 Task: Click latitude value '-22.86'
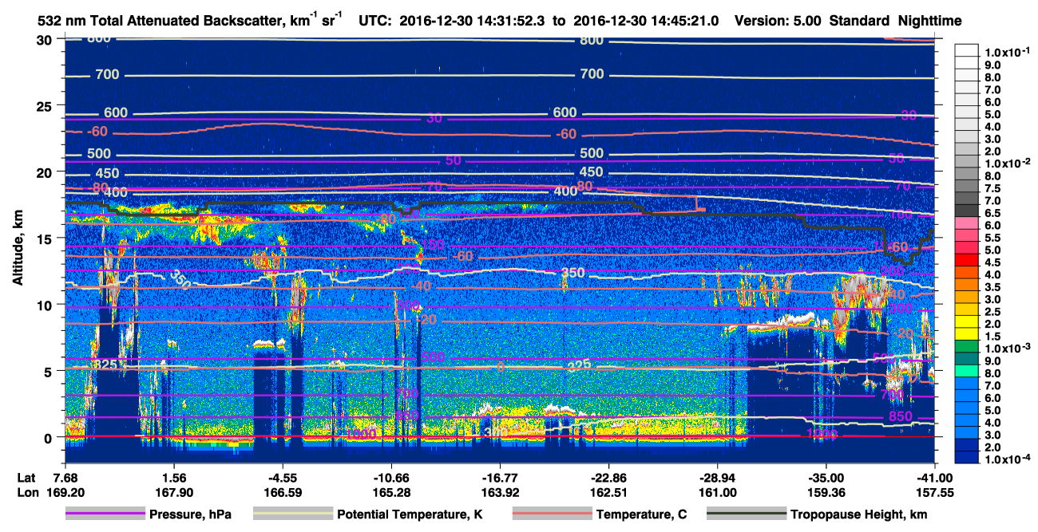click(608, 477)
